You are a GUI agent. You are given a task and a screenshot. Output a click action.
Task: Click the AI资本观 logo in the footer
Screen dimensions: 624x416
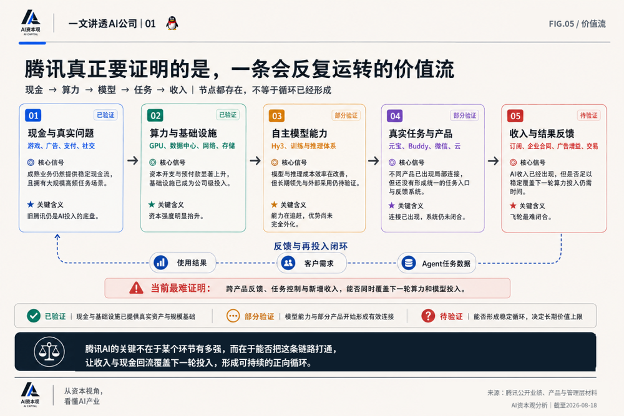(30, 395)
